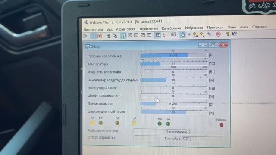The width and height of the screenshot is (276, 155).
Task: Click the ZA green indicator light
Action: 168,124
